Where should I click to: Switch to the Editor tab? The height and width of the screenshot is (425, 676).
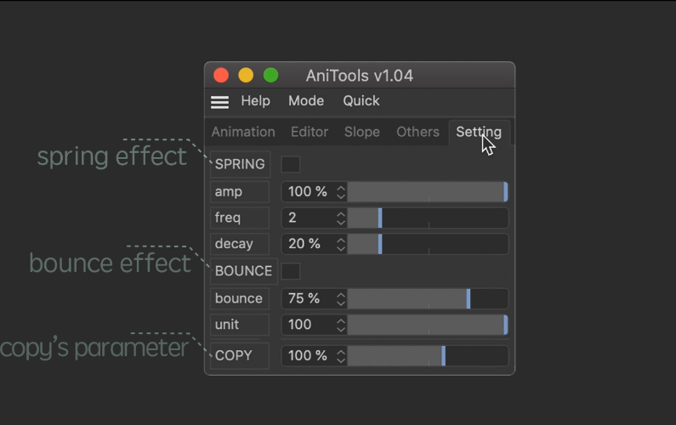(310, 133)
